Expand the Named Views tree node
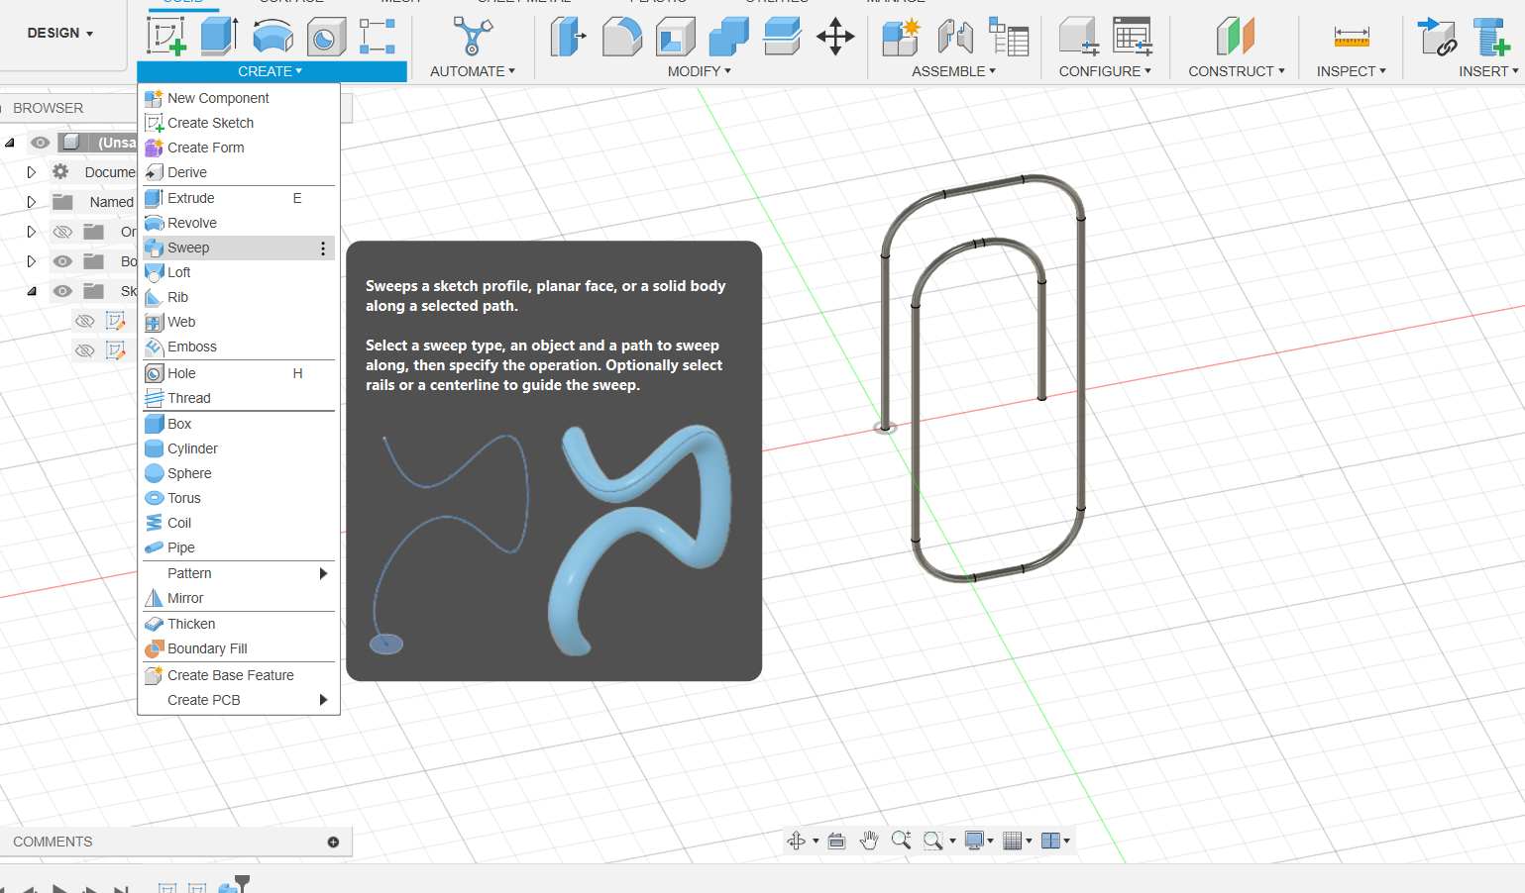The width and height of the screenshot is (1525, 893). [31, 202]
